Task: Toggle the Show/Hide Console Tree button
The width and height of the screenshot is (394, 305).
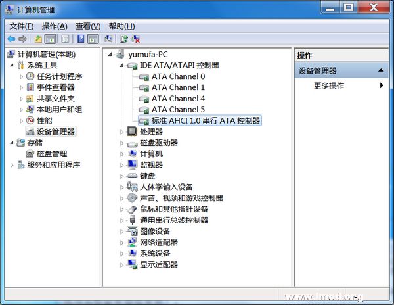Action: tap(51, 39)
